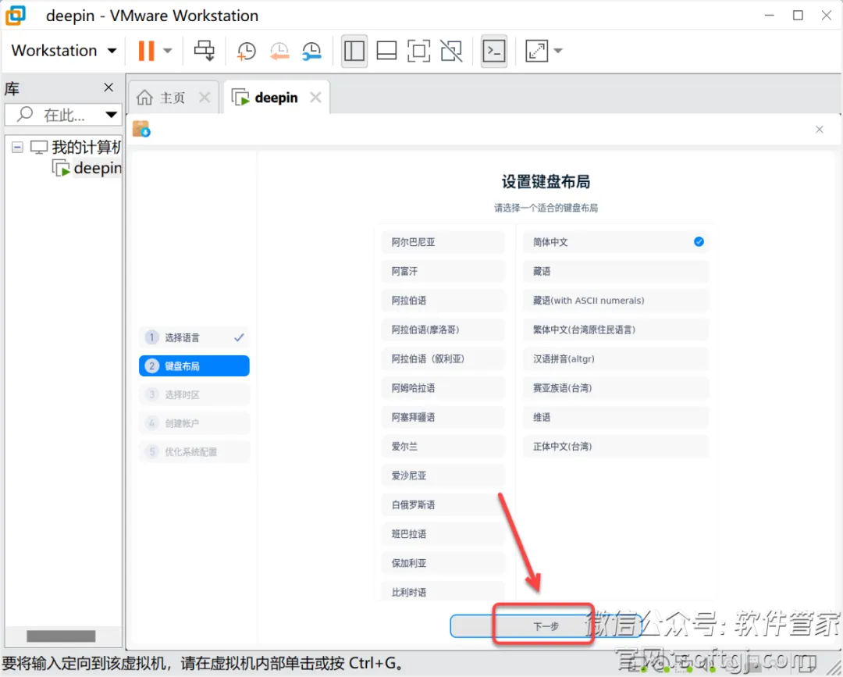Select 简体中文 layout variant
Image resolution: width=843 pixels, height=677 pixels.
click(x=616, y=242)
